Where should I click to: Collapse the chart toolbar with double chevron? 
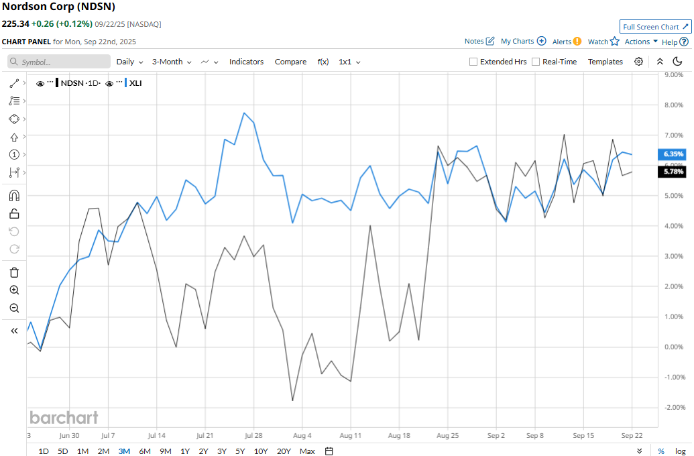coord(660,62)
